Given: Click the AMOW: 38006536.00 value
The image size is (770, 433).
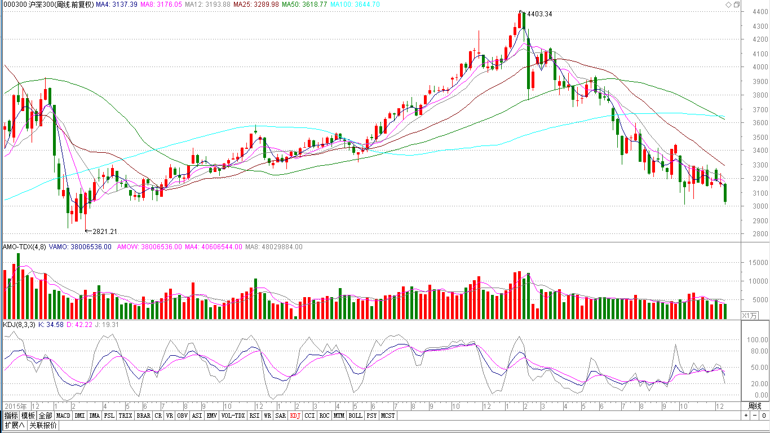Looking at the screenshot, I should coord(149,246).
